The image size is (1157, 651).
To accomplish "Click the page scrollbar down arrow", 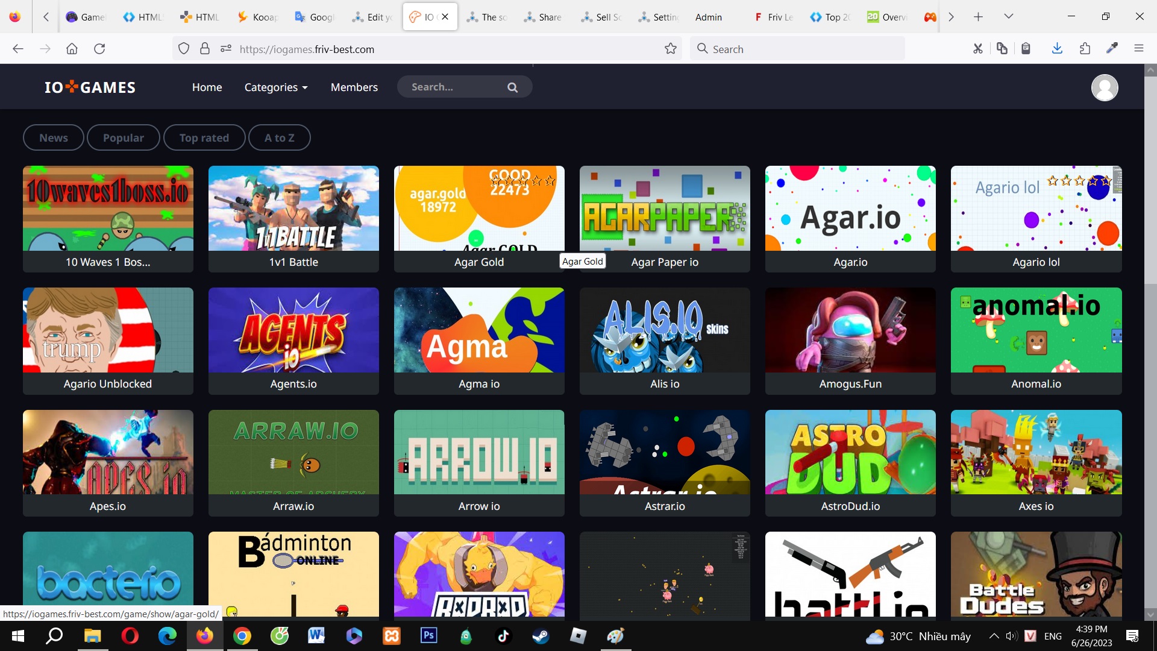I will pyautogui.click(x=1150, y=615).
